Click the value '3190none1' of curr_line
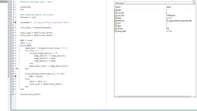This screenshot has width=197, height=111. (171, 15)
